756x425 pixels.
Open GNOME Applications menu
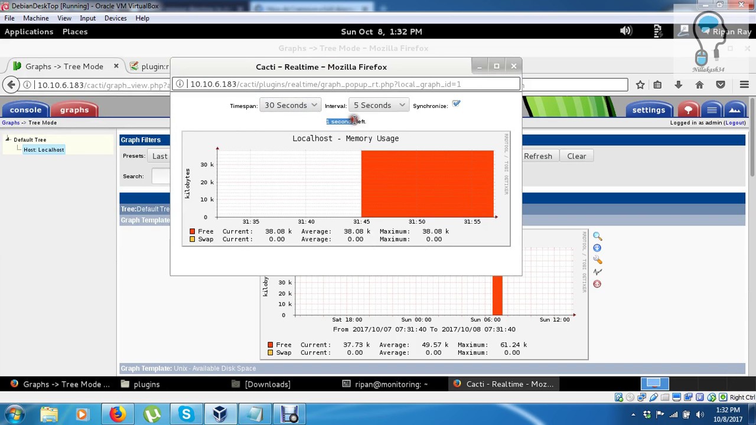29,31
